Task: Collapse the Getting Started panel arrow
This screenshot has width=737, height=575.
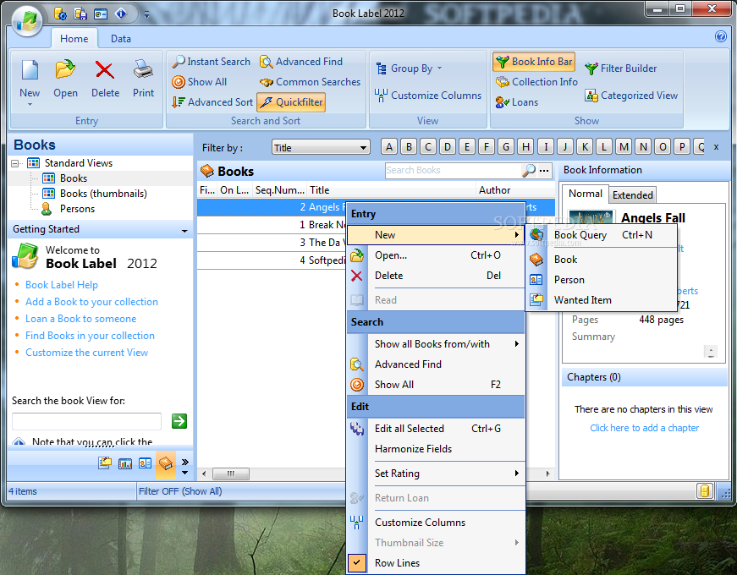Action: [184, 231]
